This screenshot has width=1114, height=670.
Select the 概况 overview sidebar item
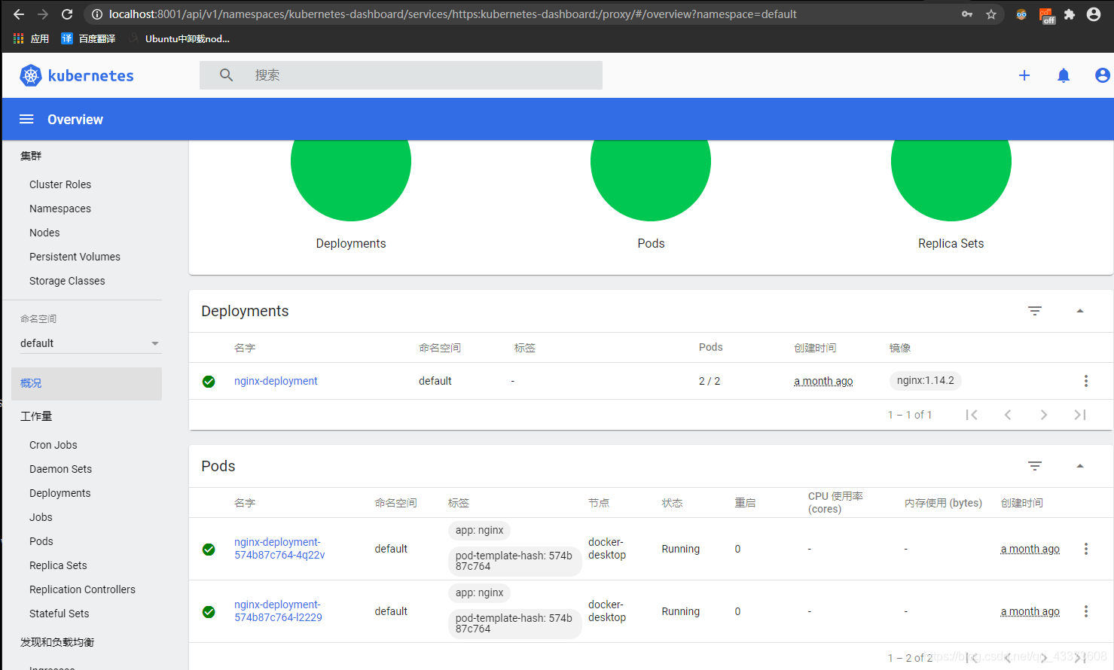pyautogui.click(x=87, y=383)
